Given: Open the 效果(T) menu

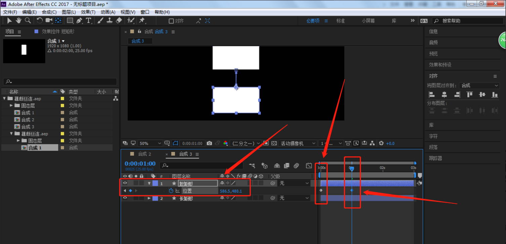Looking at the screenshot, I should pos(88,12).
